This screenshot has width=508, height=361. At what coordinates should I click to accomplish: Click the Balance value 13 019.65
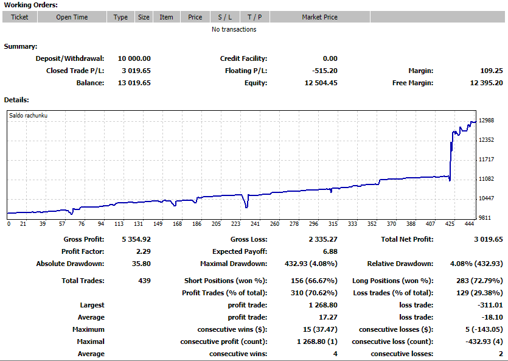point(134,83)
